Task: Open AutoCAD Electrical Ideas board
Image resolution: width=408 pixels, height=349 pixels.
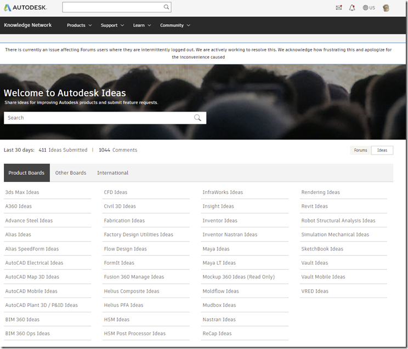Action: [34, 263]
